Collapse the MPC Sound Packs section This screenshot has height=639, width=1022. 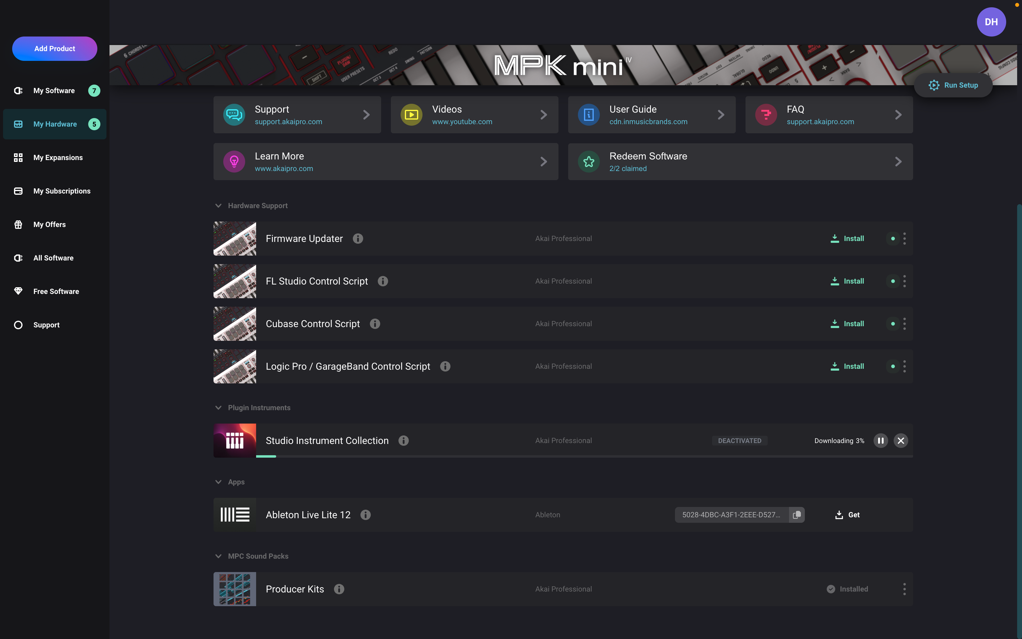click(x=218, y=556)
